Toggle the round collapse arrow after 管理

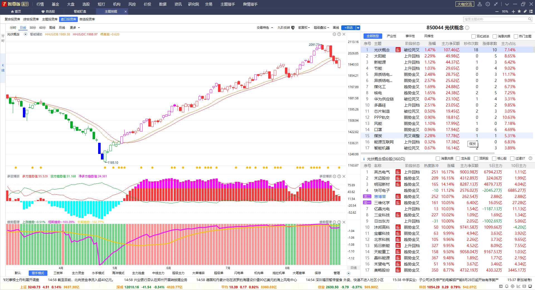[348, 273]
